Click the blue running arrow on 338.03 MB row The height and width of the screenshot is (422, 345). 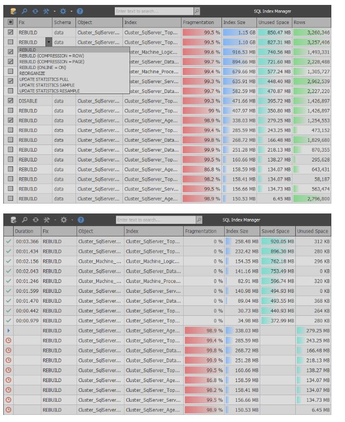click(9, 331)
